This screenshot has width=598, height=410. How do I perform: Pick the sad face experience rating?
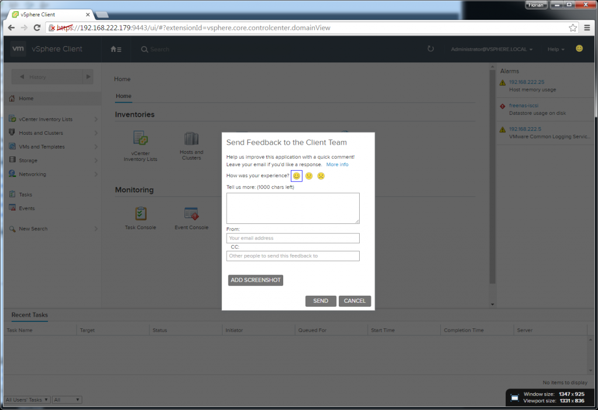321,176
